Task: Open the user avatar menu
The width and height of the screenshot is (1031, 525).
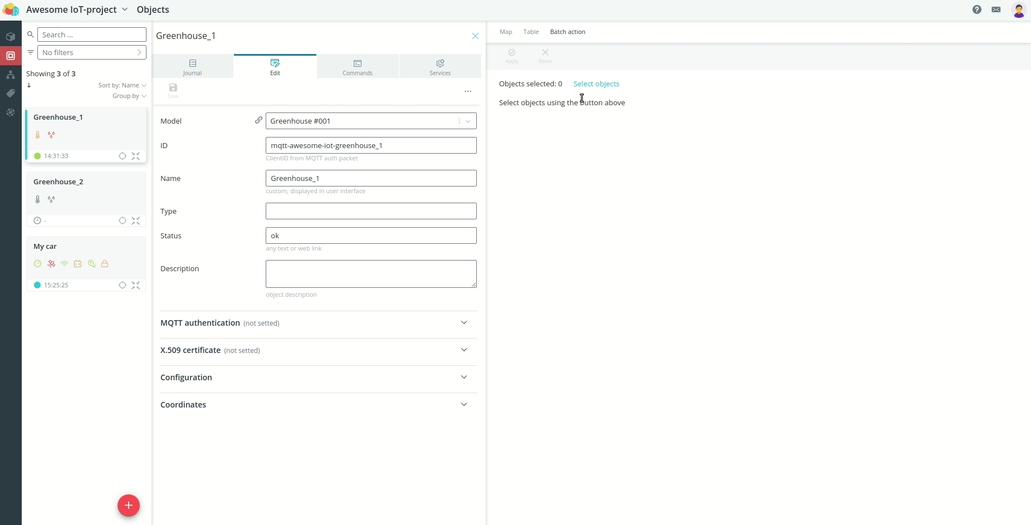Action: pos(1019,10)
